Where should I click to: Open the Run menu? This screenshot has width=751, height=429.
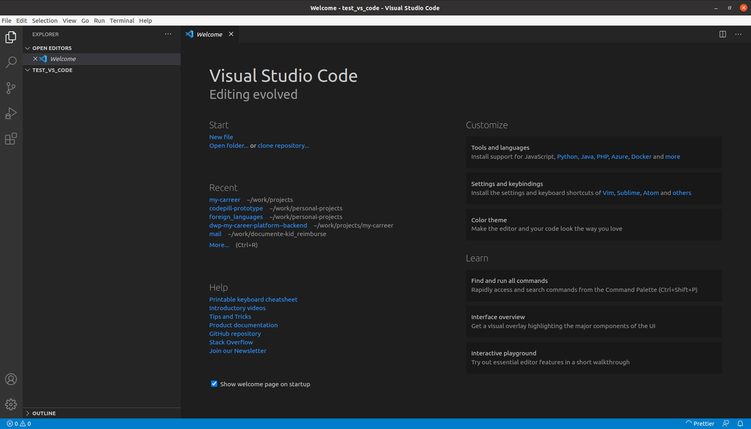point(99,20)
